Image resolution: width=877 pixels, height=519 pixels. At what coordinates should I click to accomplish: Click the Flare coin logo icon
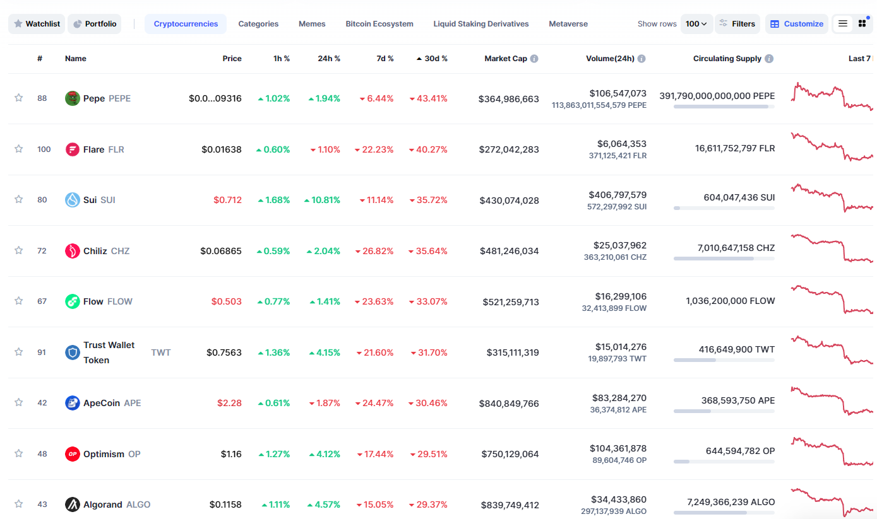73,149
